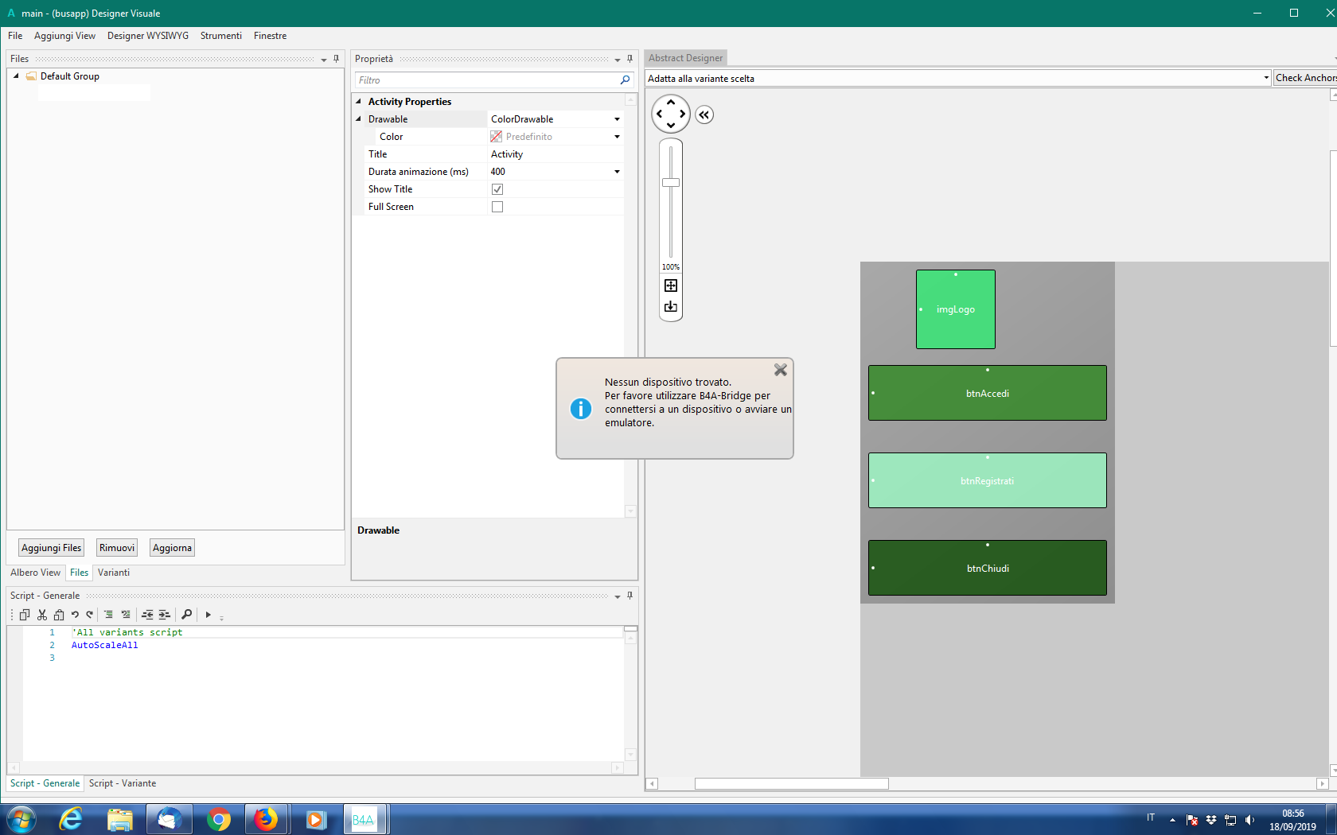This screenshot has width=1337, height=835.
Task: Open the Durata animazione dropdown
Action: tap(617, 172)
